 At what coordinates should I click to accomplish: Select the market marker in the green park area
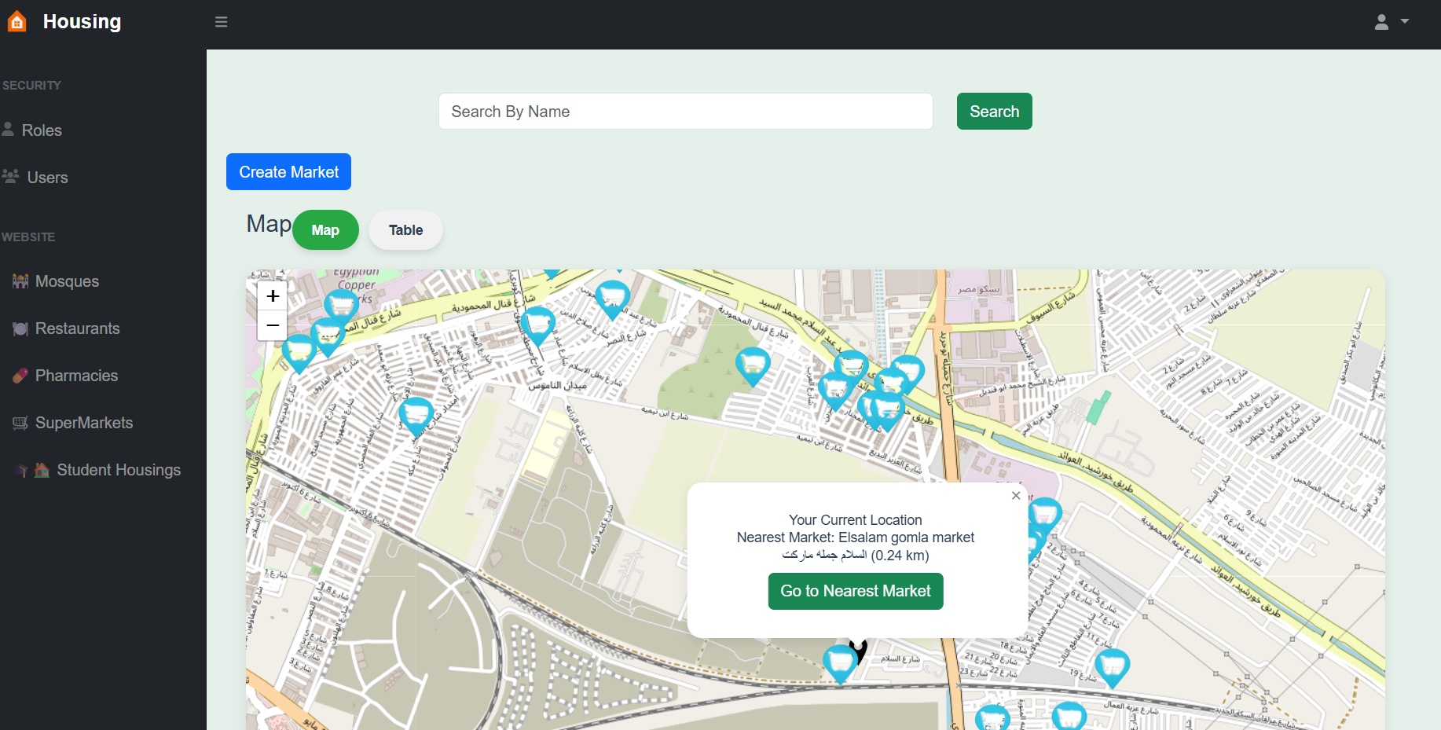753,367
